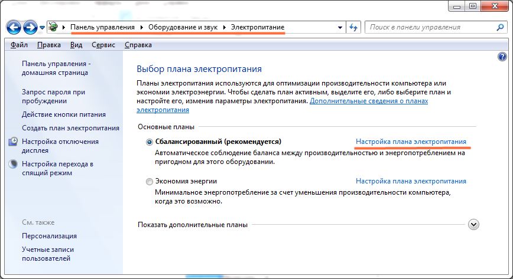Open Настройка плана электропитания for Сбалансированный

[x=411, y=142]
